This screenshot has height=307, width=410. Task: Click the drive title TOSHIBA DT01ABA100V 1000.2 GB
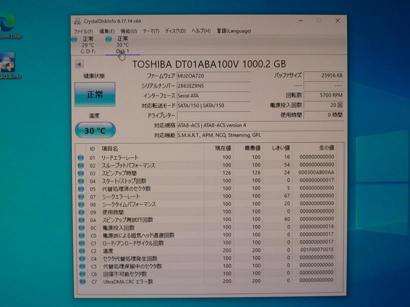click(x=209, y=64)
